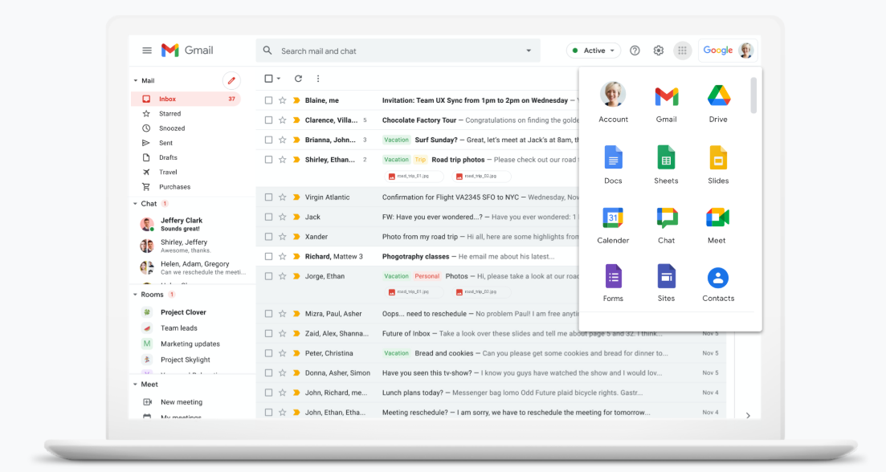The height and width of the screenshot is (472, 886).
Task: Expand advanced search options
Action: point(529,50)
